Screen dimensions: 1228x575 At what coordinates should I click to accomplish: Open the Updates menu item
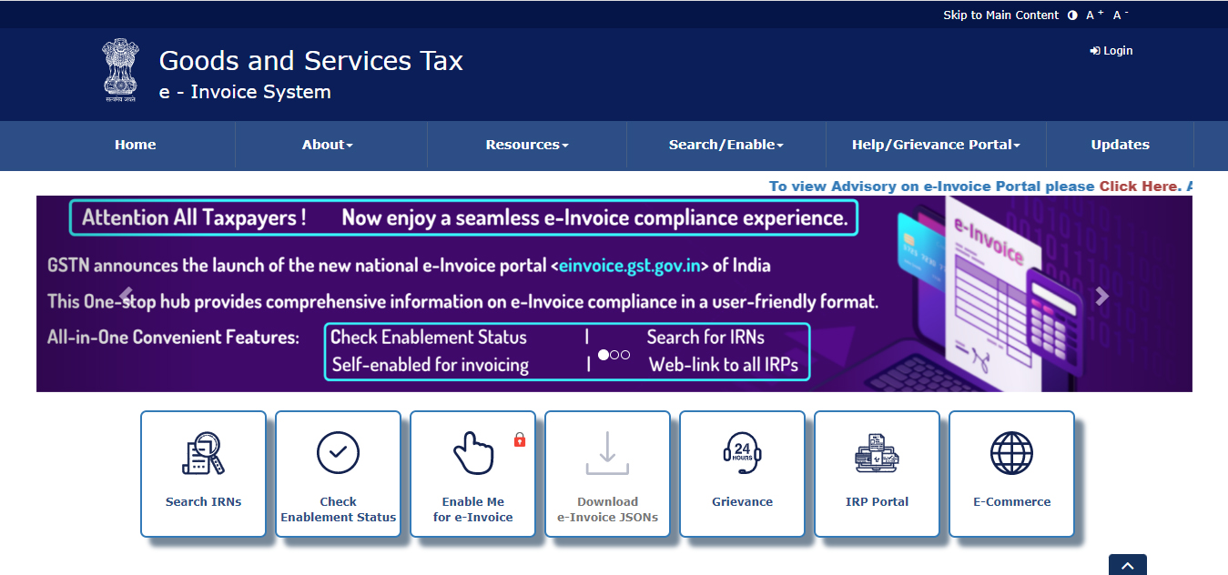point(1120,144)
